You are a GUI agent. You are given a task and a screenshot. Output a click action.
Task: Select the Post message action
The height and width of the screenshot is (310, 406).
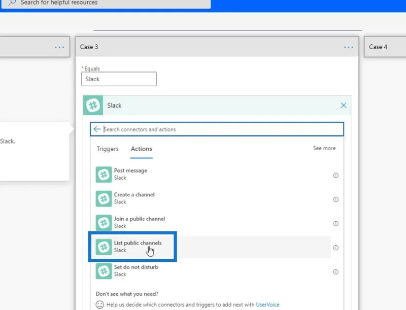tap(213, 175)
